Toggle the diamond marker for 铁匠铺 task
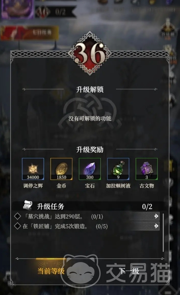 tap(18, 226)
